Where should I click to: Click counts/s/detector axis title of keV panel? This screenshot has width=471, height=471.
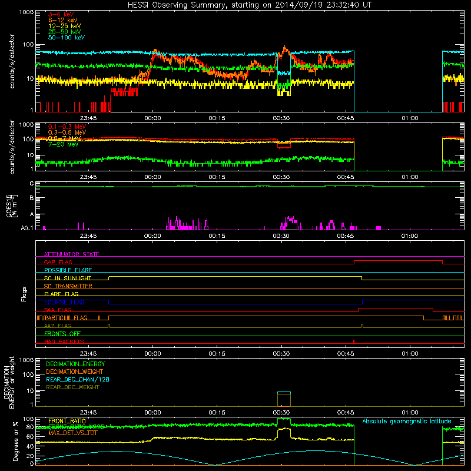[x=12, y=61]
